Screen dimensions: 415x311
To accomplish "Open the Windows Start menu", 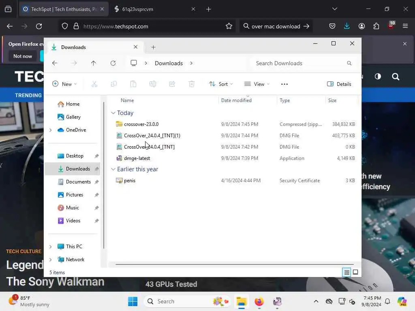I will (x=133, y=301).
